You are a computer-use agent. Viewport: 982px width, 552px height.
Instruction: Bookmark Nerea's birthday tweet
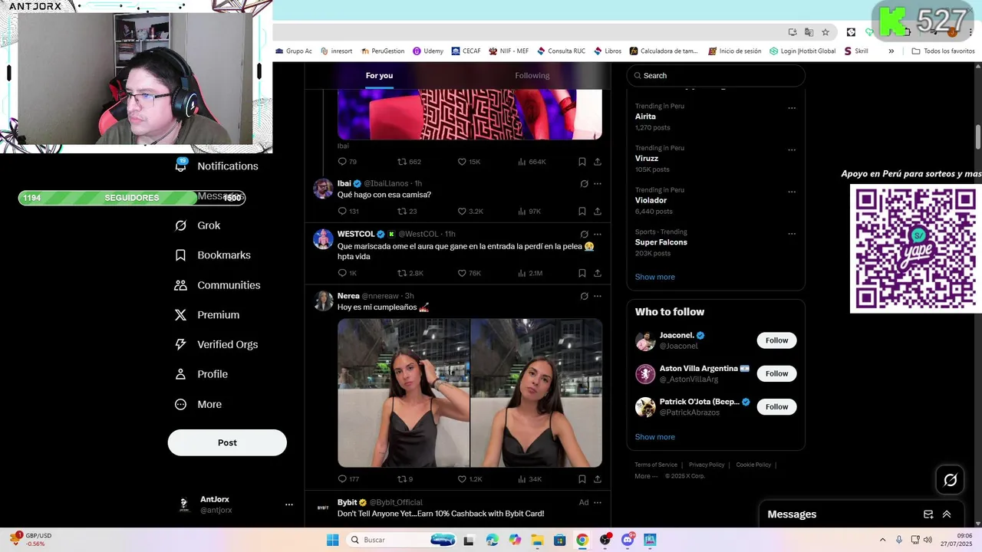[x=582, y=479]
